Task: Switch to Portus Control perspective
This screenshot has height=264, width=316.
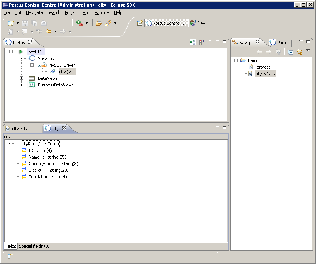Action: (166, 23)
